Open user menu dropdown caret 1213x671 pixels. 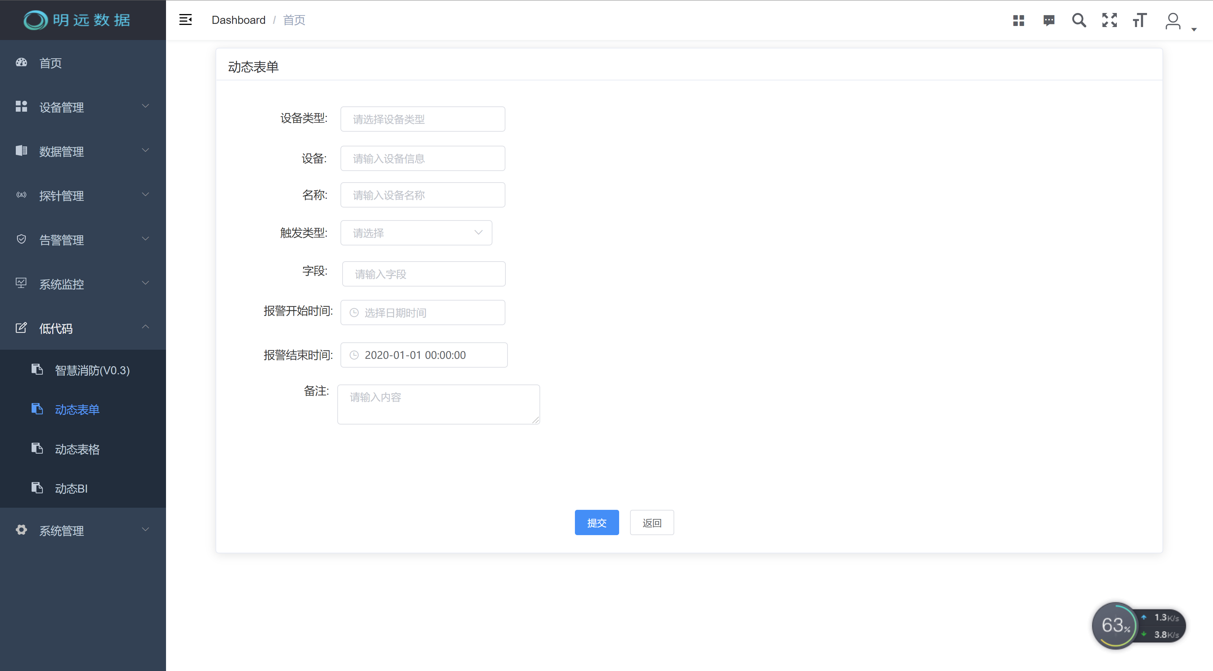(1194, 29)
